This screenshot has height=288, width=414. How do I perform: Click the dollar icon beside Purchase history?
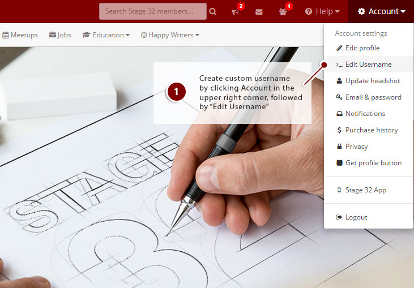pos(339,130)
